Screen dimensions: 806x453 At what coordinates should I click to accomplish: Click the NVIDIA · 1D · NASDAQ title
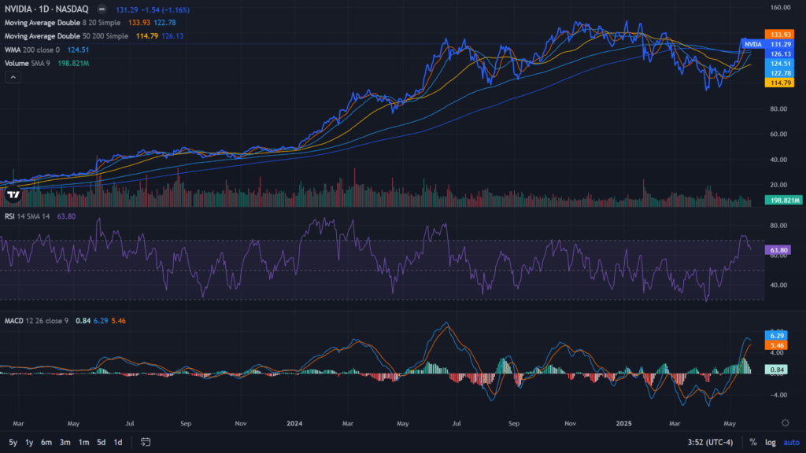point(46,9)
